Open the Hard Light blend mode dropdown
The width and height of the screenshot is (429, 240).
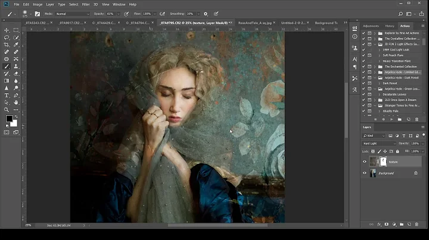click(379, 143)
